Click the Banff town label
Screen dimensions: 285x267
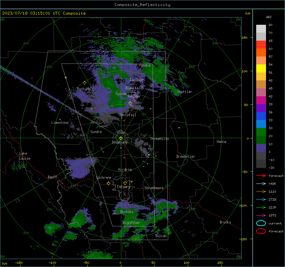(x=52, y=177)
